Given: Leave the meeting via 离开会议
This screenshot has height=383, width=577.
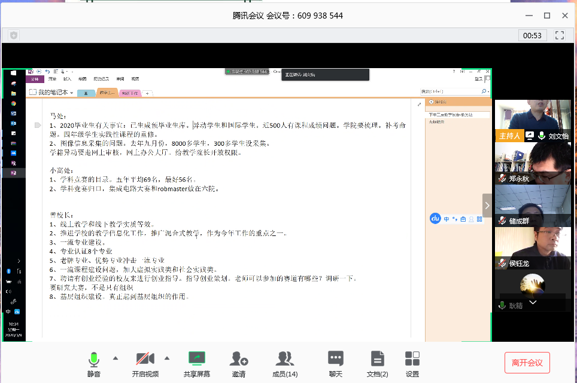Looking at the screenshot, I should pos(527,363).
